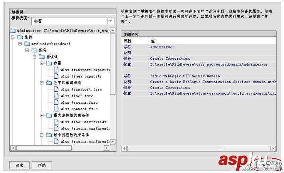Select wlss.timer.maxthreads tree row text
Screen dimensions: 284x173
pyautogui.click(x=83, y=122)
